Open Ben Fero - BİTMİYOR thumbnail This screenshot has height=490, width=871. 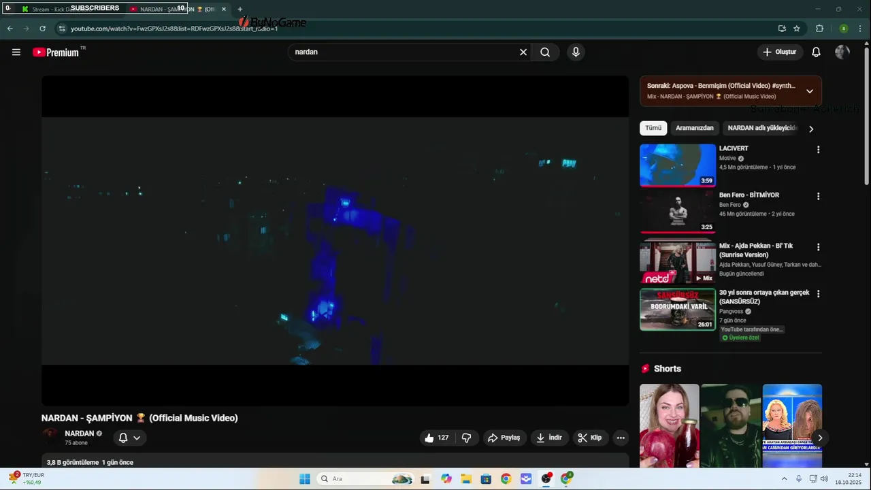[x=678, y=212]
